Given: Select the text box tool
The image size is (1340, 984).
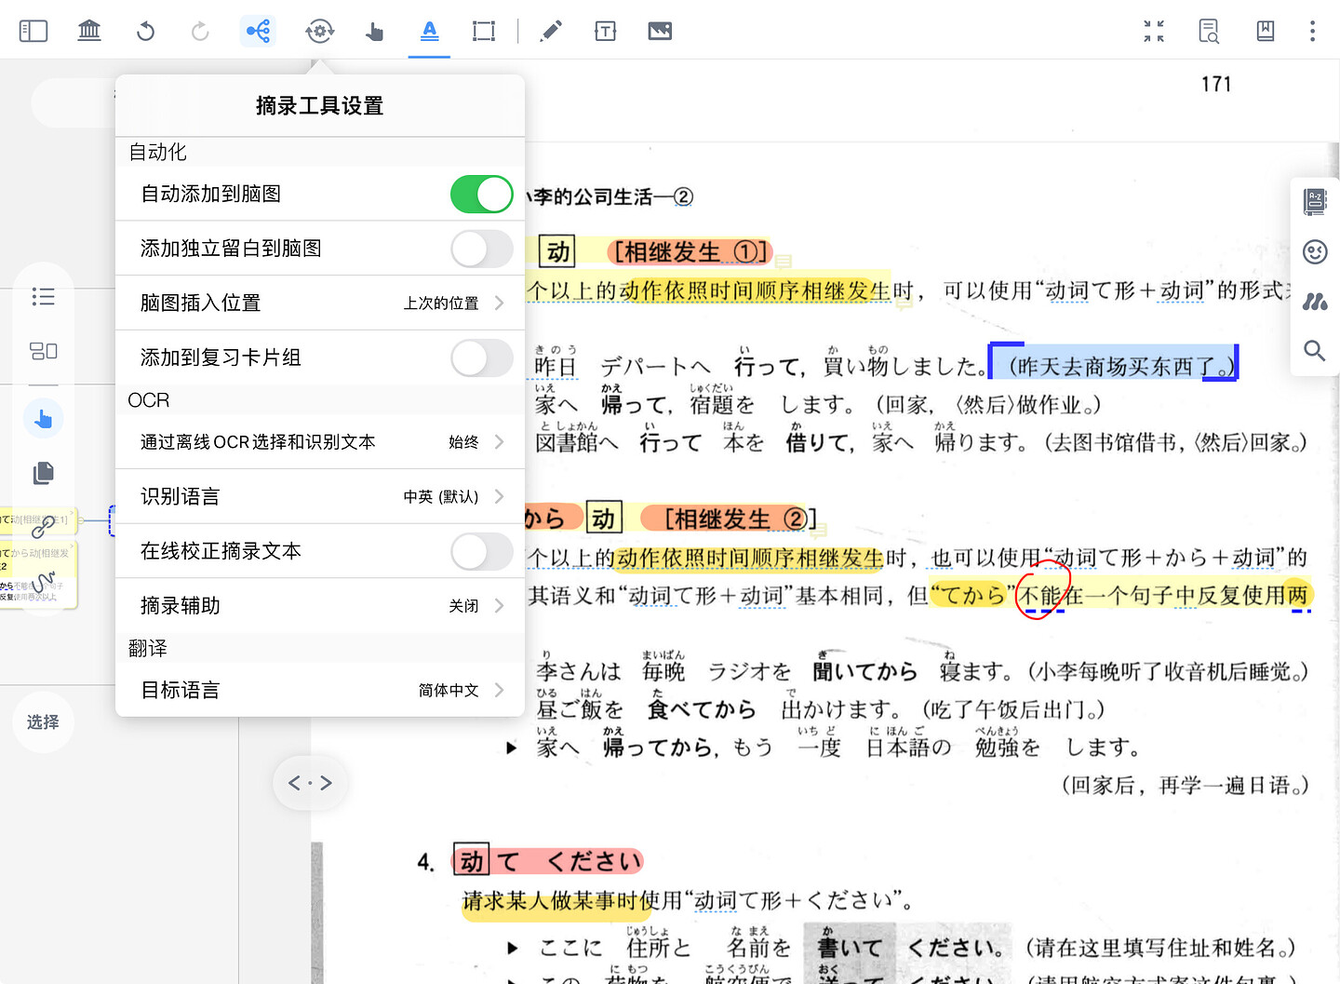Looking at the screenshot, I should 605,31.
